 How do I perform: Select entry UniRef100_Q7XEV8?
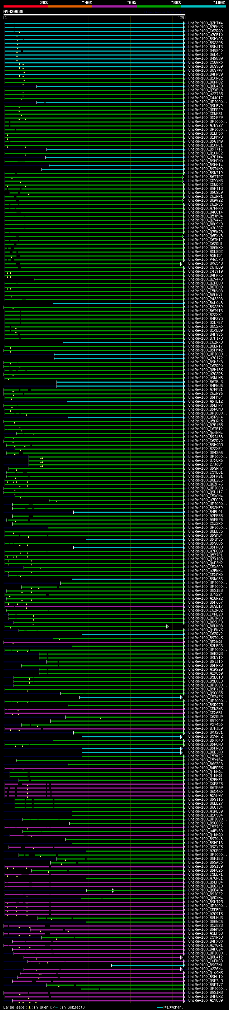coord(205,90)
